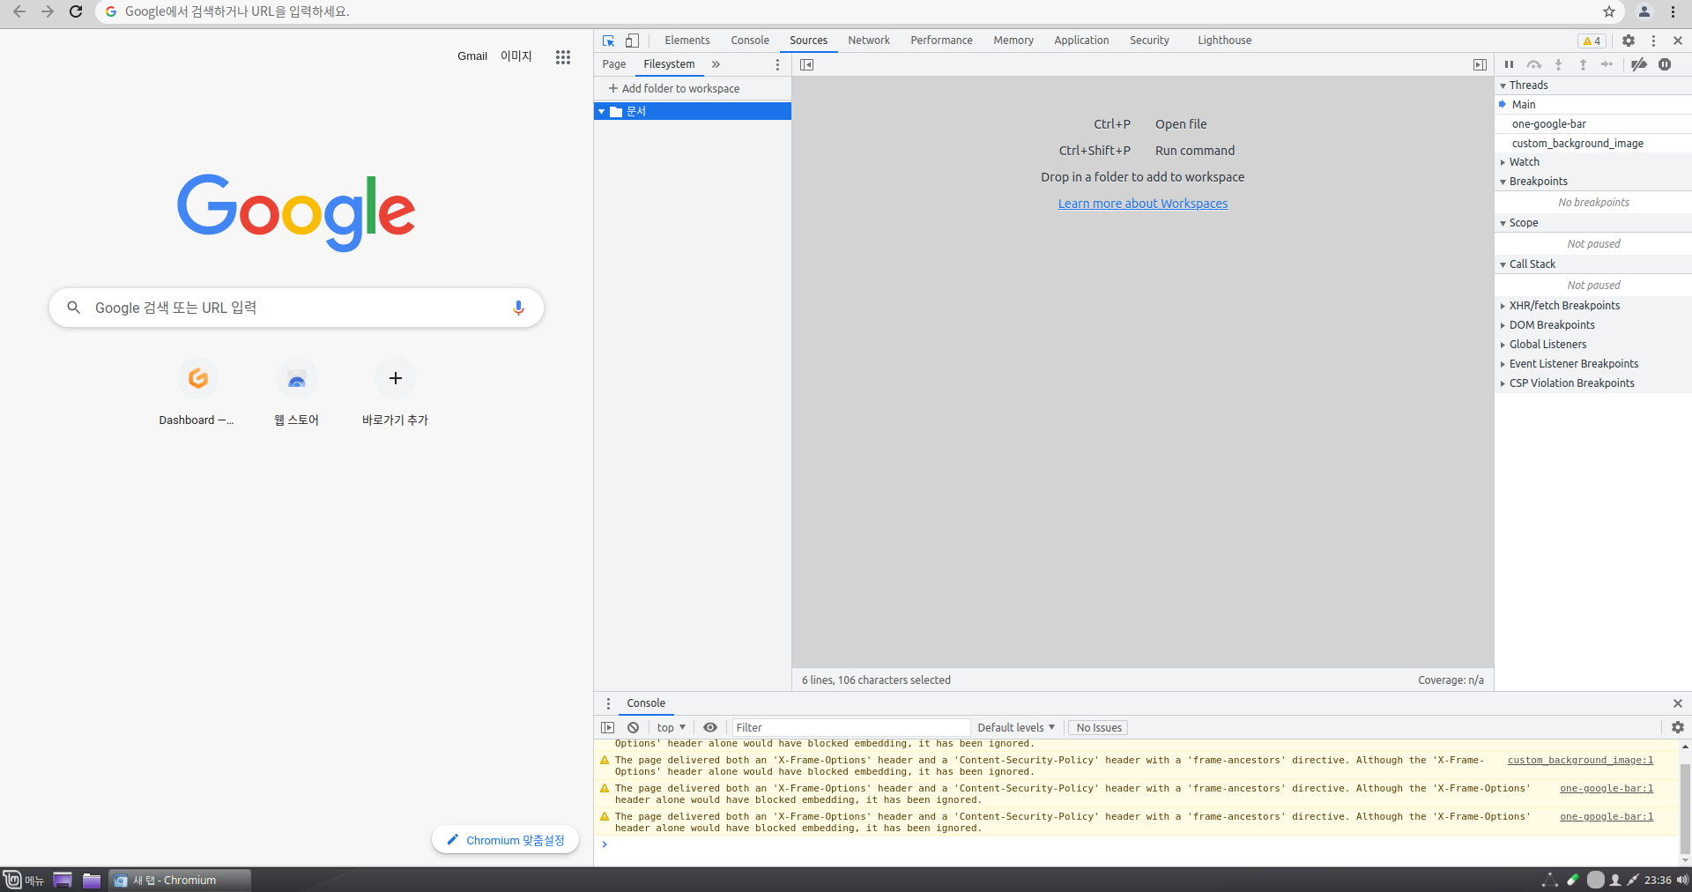
Task: Open custom_background_image:1 source link
Action: pos(1580,761)
